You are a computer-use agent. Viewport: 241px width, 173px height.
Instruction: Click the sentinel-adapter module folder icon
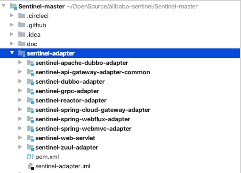pos(22,54)
